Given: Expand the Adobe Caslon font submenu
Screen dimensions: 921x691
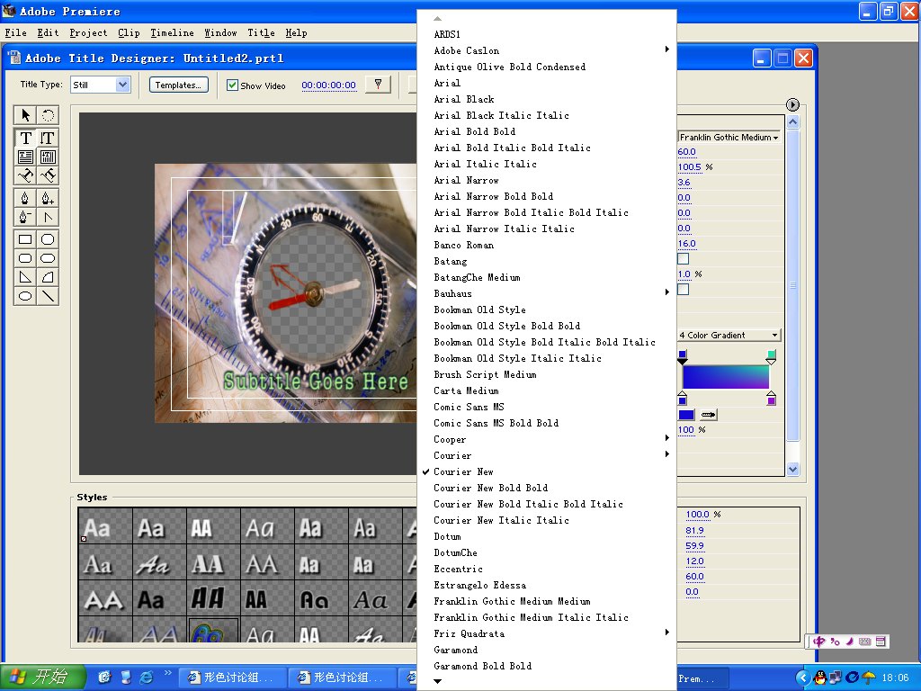Looking at the screenshot, I should point(666,49).
